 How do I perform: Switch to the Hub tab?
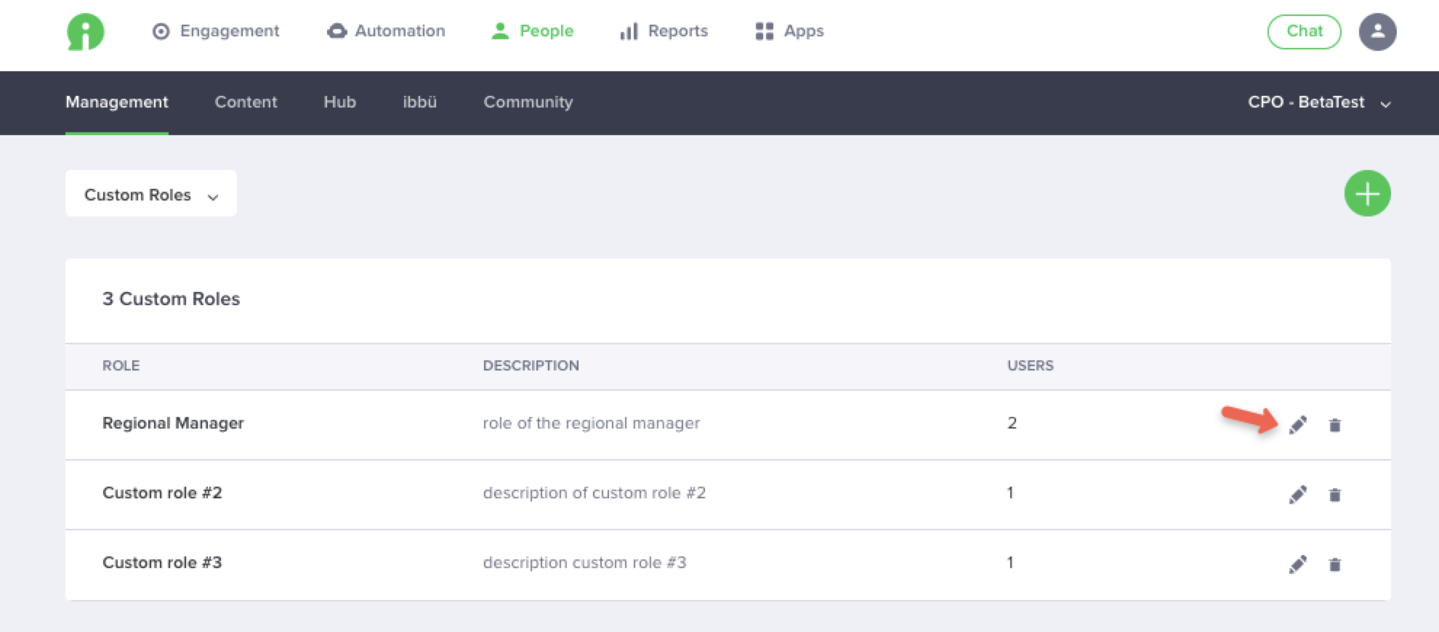tap(339, 102)
